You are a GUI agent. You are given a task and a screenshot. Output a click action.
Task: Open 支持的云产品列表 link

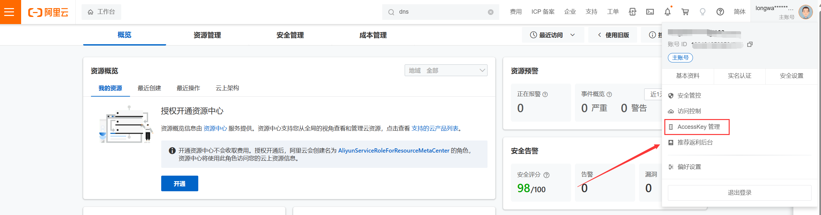point(435,128)
